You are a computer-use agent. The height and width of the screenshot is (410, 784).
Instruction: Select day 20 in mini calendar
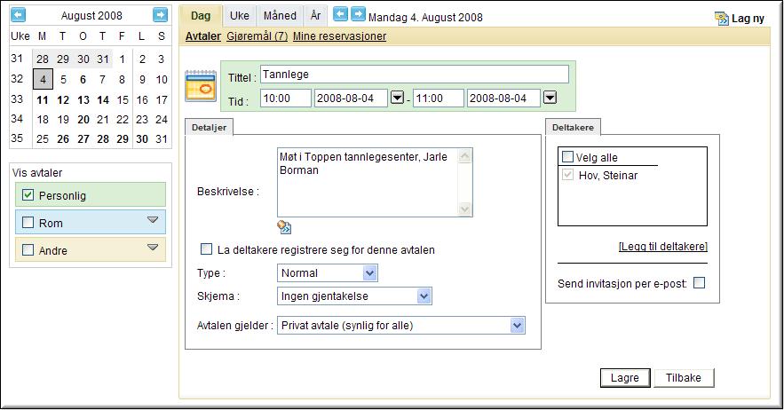click(83, 120)
